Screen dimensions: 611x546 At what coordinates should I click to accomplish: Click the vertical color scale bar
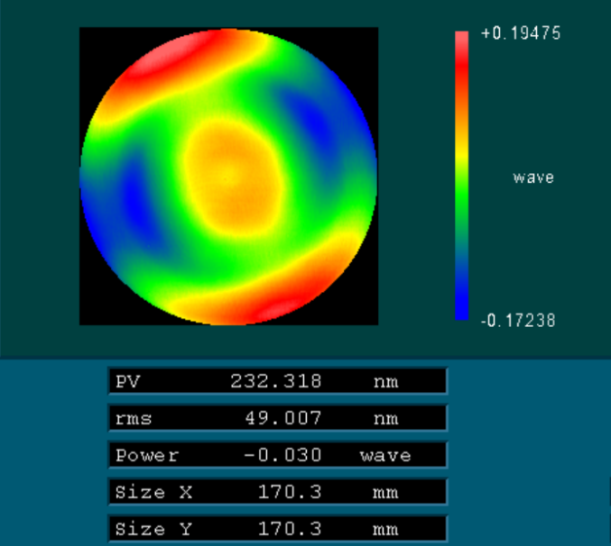coord(462,176)
